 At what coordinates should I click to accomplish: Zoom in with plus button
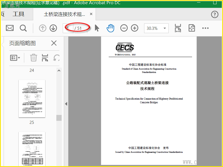135,28
